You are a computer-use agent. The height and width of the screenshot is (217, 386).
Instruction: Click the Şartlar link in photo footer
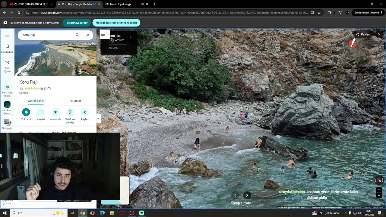pyautogui.click(x=358, y=208)
